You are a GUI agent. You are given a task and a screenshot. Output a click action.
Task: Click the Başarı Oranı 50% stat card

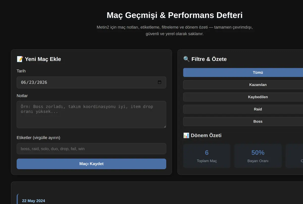pos(258,156)
